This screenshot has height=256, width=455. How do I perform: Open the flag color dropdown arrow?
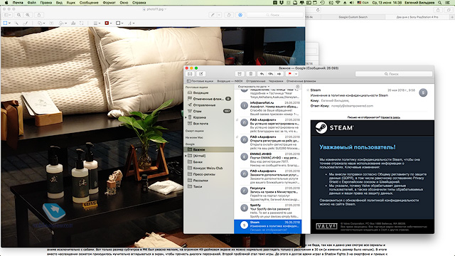pos(296,74)
